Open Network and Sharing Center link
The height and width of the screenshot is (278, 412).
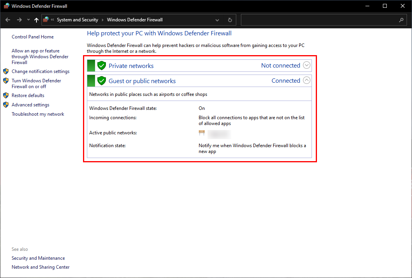[40, 267]
